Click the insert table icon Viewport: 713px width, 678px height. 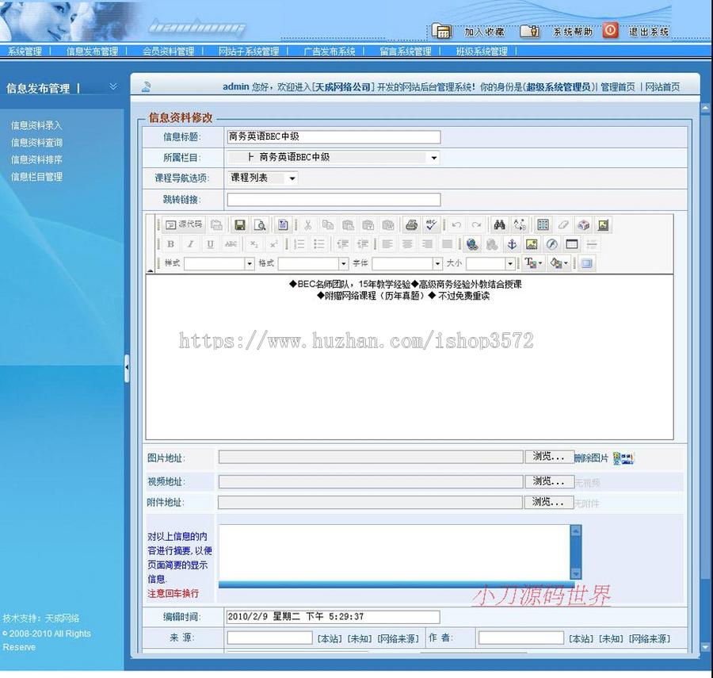pos(572,243)
